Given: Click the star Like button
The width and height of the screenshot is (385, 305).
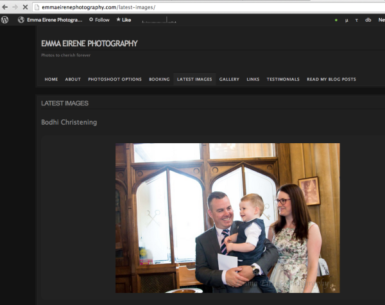Looking at the screenshot, I should [x=124, y=20].
